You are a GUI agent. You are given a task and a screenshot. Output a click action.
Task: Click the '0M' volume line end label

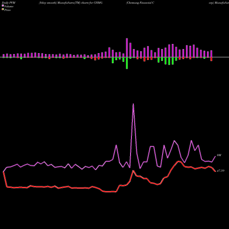219,155
